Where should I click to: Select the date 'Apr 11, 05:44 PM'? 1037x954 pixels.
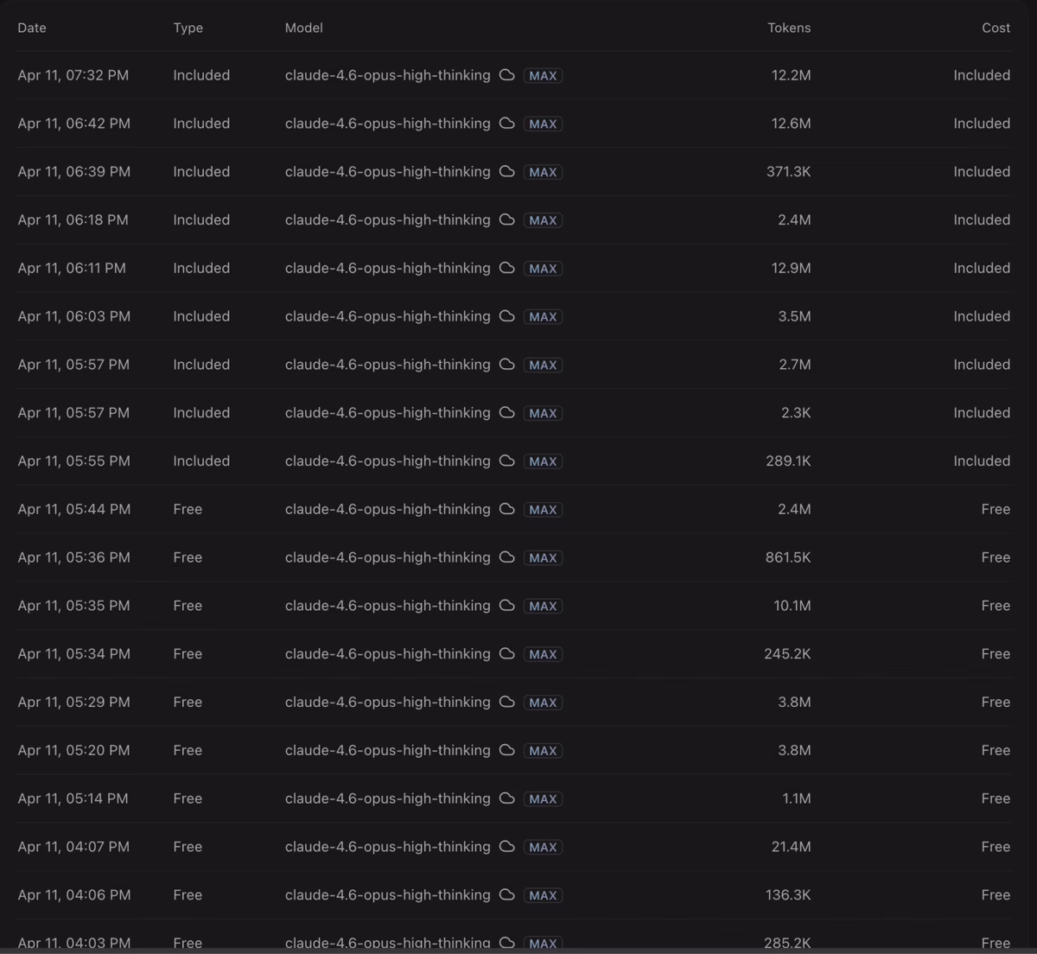(x=74, y=510)
